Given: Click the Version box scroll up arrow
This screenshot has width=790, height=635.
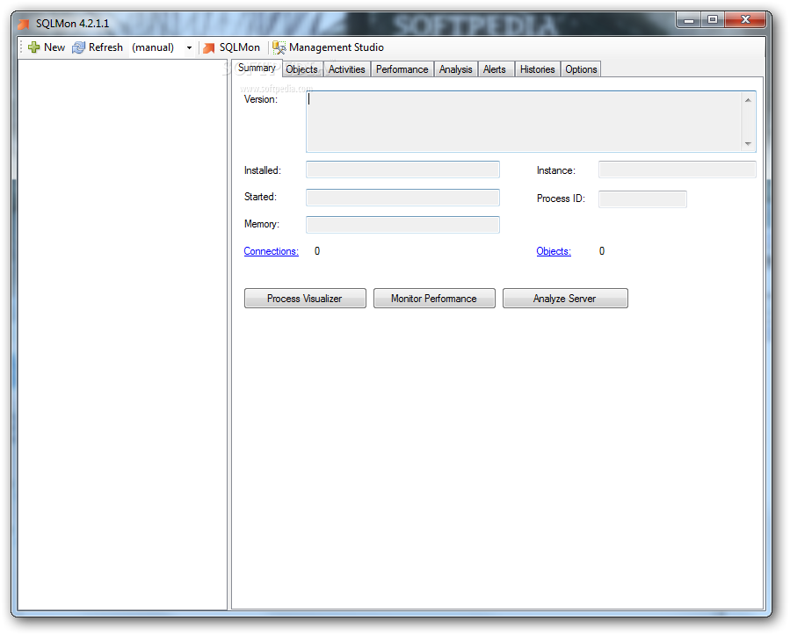Looking at the screenshot, I should tap(748, 100).
